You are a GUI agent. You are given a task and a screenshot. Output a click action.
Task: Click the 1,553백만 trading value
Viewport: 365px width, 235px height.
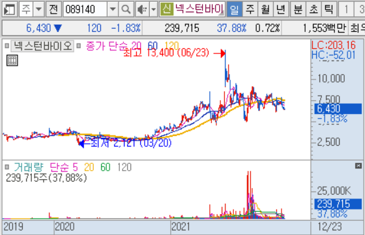pos(325,28)
